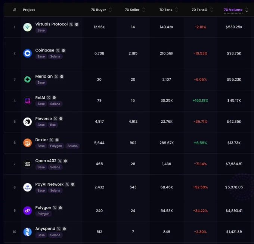The image size is (254, 244).
Task: Click the Dexter website globe icon
Action: coord(57,140)
